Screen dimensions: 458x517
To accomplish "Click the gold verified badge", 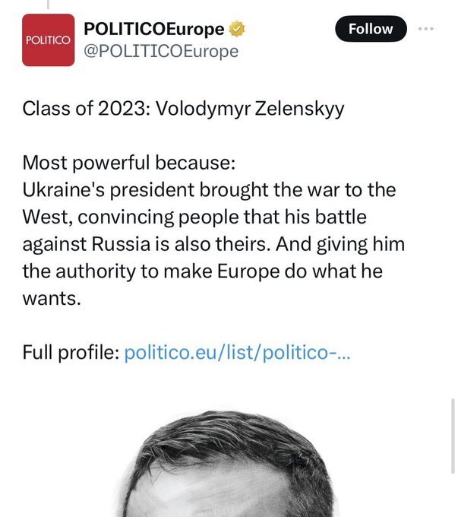I will click(x=236, y=29).
